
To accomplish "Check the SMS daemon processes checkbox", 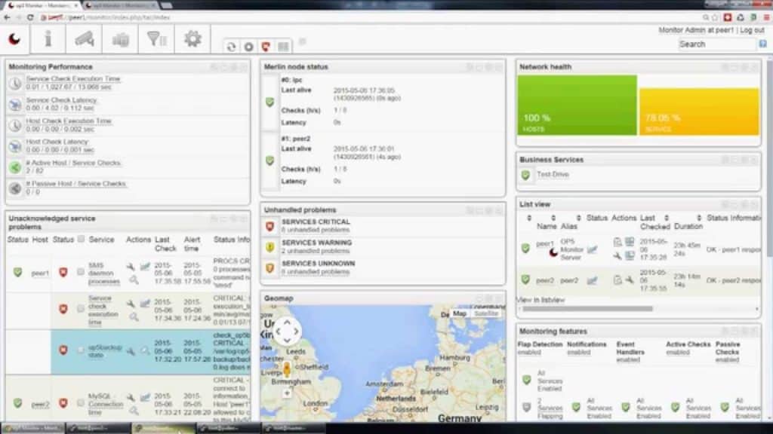I will 81,271.
